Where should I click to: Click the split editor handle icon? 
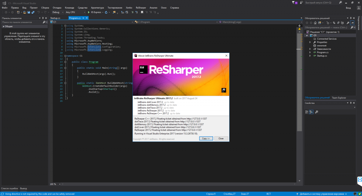[299, 26]
